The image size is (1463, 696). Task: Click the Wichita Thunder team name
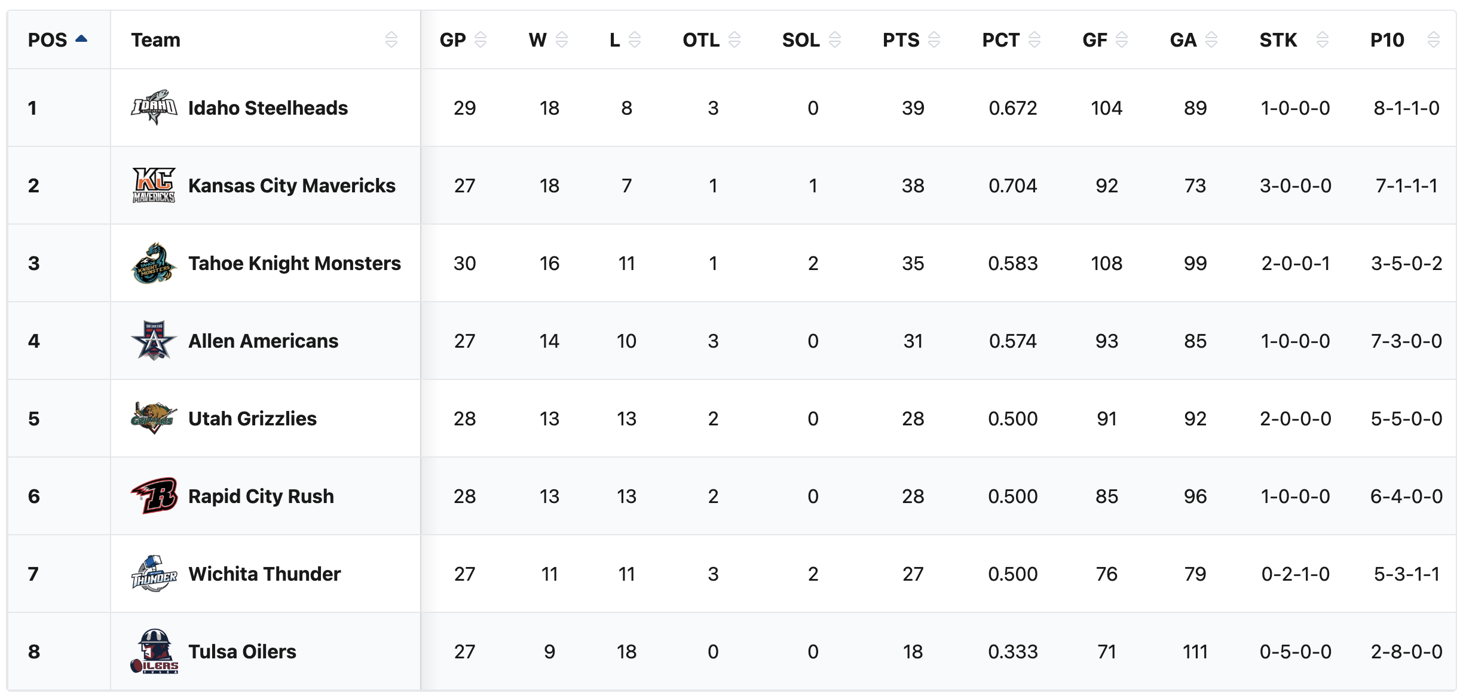coord(264,574)
